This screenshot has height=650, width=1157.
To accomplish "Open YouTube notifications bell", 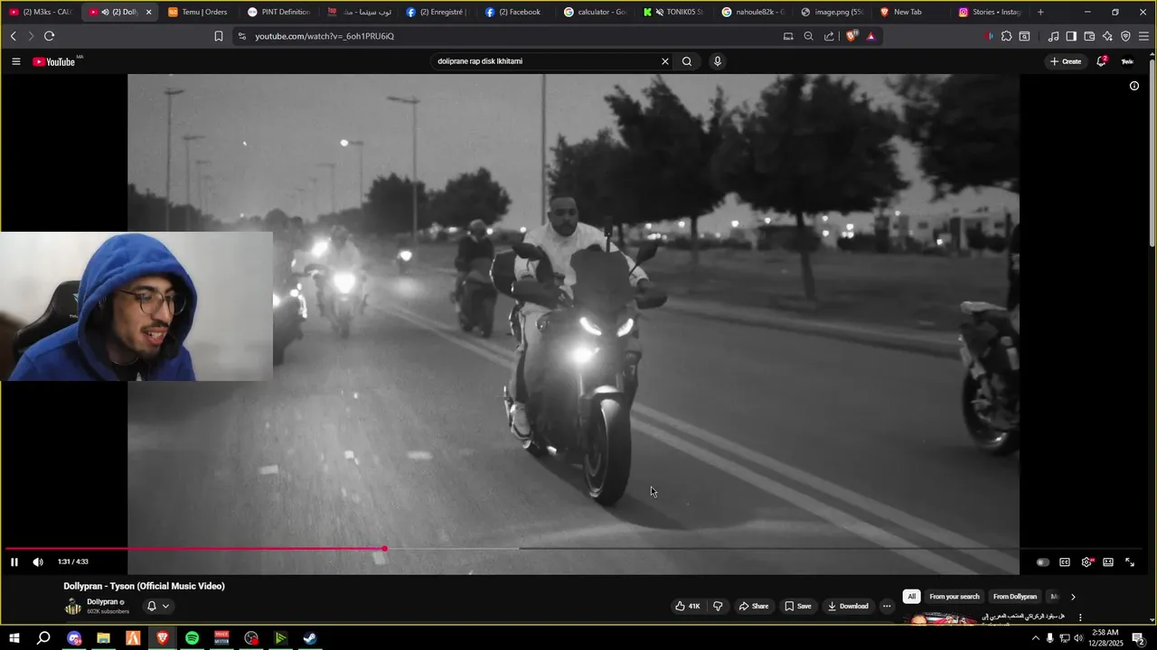I will coord(1102,61).
